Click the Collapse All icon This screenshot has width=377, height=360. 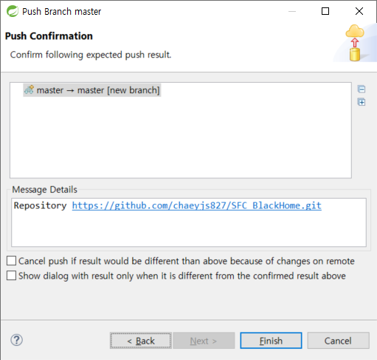coord(362,89)
